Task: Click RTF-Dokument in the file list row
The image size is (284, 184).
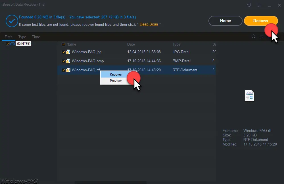Action: 185,70
